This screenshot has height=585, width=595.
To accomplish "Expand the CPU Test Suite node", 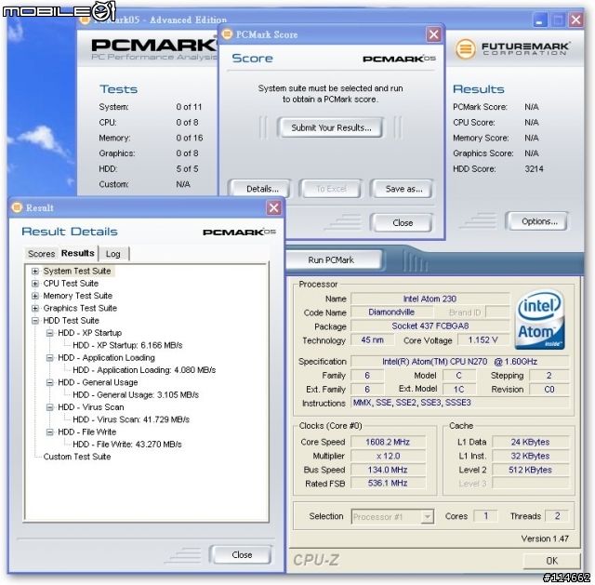I will [35, 284].
